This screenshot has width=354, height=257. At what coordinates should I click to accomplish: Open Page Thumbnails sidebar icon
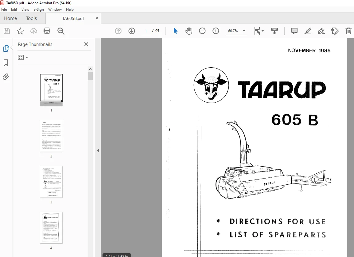pos(6,48)
